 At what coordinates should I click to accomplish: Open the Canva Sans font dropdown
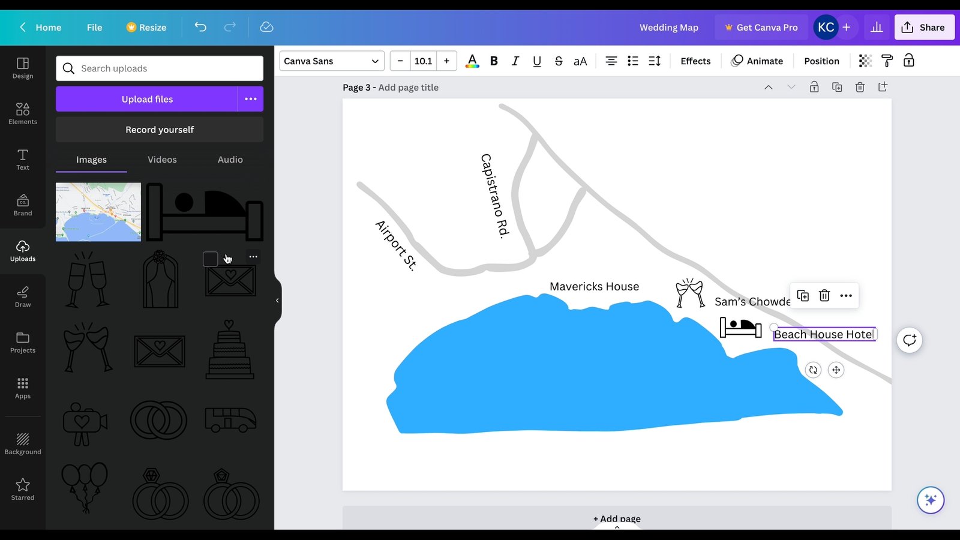331,61
